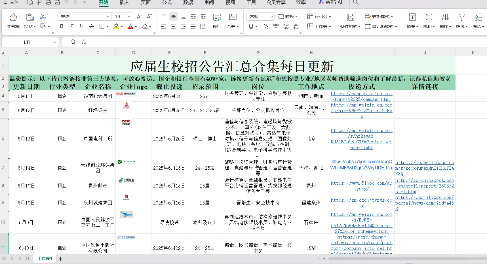
Task: Click the Conditional Formatting (条件格式) icon
Action: pos(351,17)
